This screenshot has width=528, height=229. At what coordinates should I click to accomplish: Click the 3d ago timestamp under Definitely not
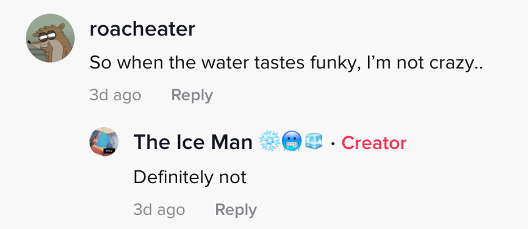pyautogui.click(x=159, y=210)
